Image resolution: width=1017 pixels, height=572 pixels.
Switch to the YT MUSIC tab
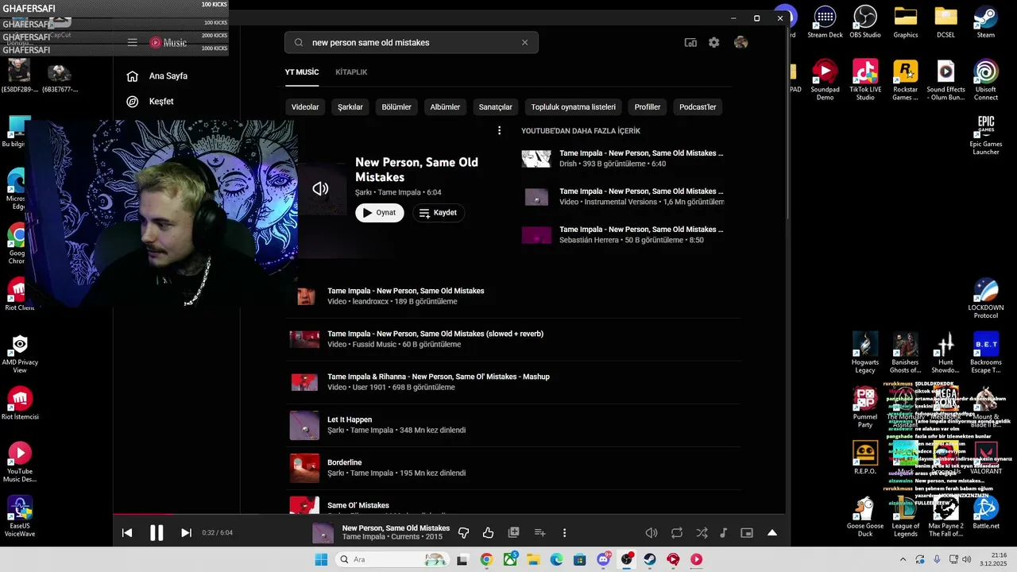click(x=302, y=72)
